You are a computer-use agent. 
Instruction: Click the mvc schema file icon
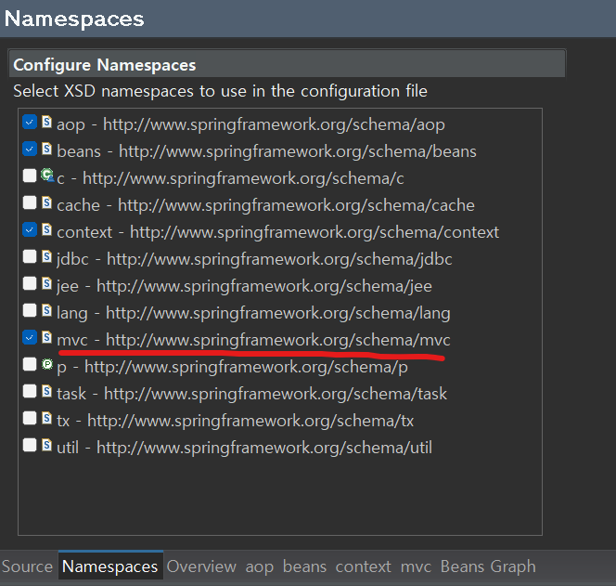click(46, 337)
